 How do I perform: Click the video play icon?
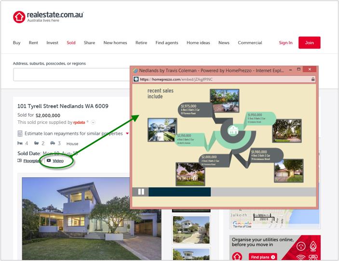tap(49, 161)
